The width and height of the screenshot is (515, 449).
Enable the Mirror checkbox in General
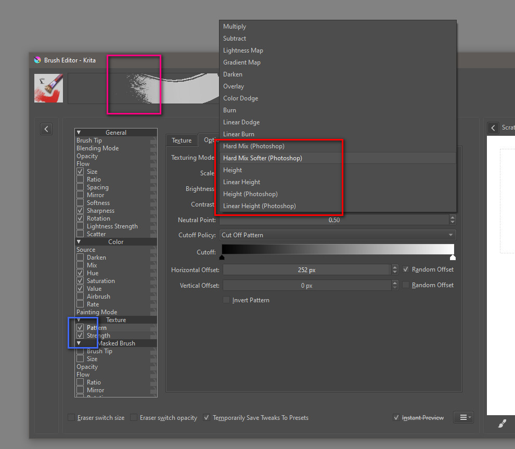tap(80, 195)
